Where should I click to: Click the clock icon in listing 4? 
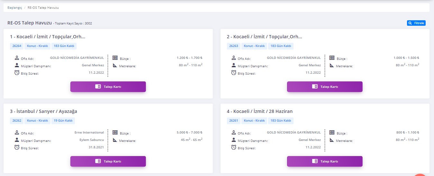click(234, 147)
